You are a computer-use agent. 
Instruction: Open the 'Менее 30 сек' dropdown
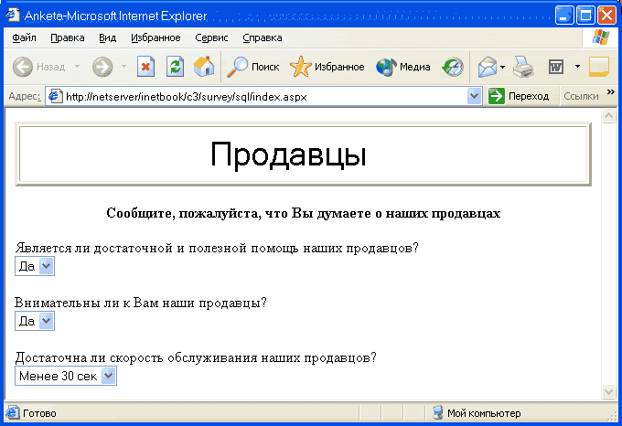(66, 376)
